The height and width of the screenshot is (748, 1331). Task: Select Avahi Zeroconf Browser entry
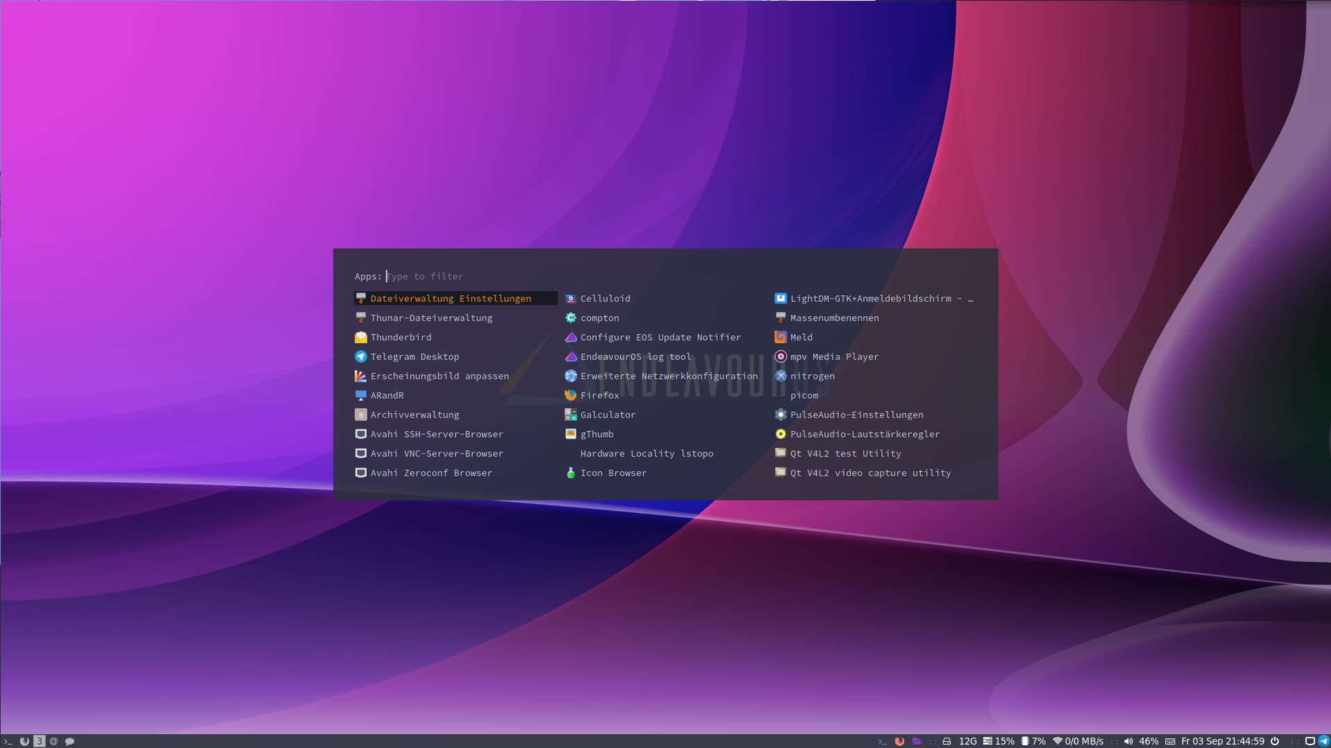point(455,473)
